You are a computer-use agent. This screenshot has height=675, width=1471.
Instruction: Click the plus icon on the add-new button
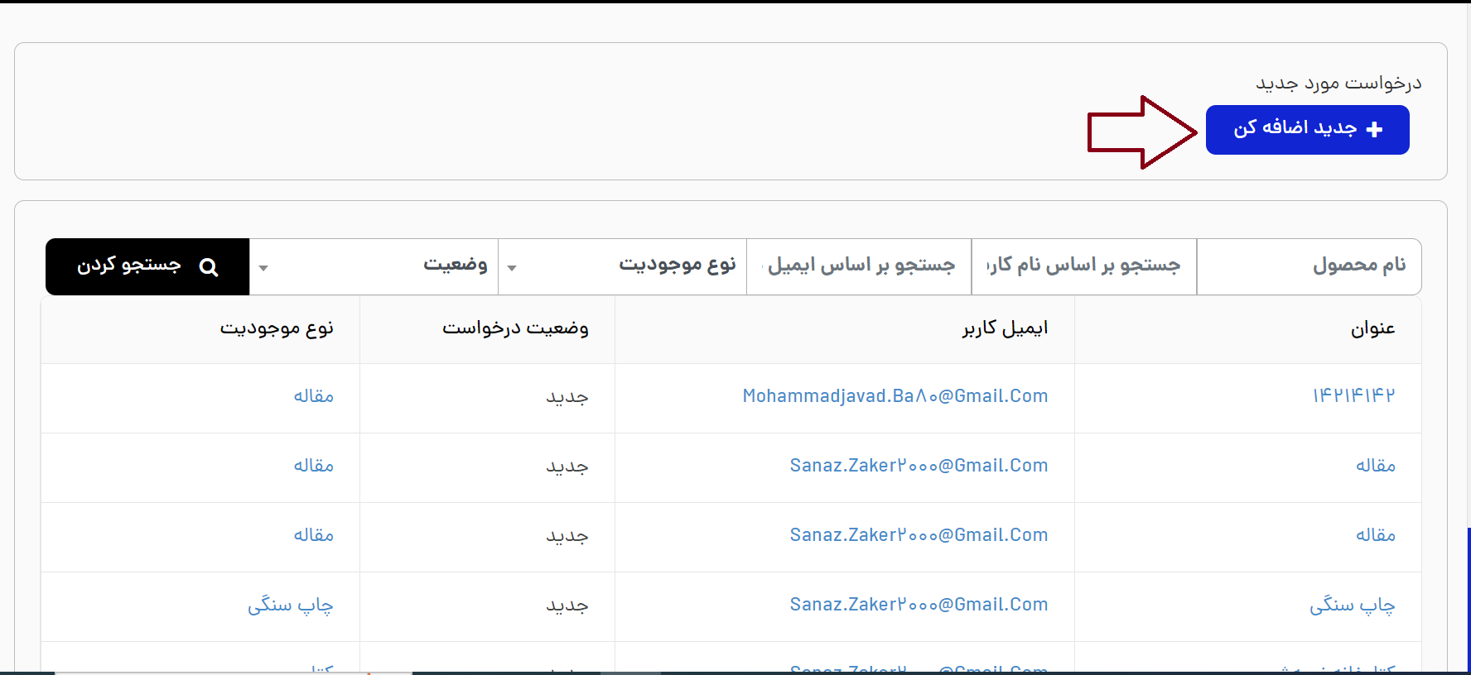(x=1374, y=130)
